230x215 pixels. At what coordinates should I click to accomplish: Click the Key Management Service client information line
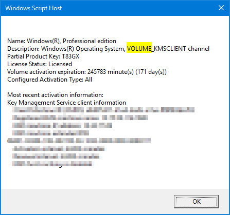point(66,103)
